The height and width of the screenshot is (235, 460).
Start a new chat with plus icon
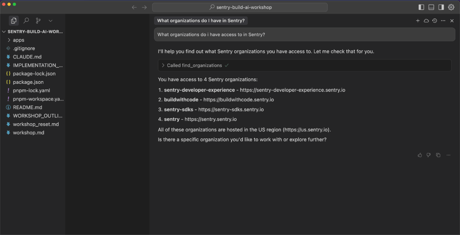418,21
